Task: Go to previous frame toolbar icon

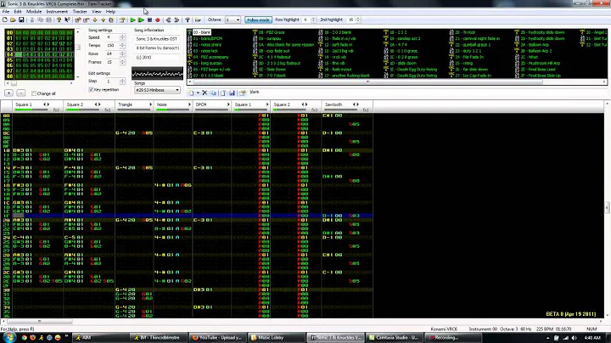Action: [x=168, y=20]
